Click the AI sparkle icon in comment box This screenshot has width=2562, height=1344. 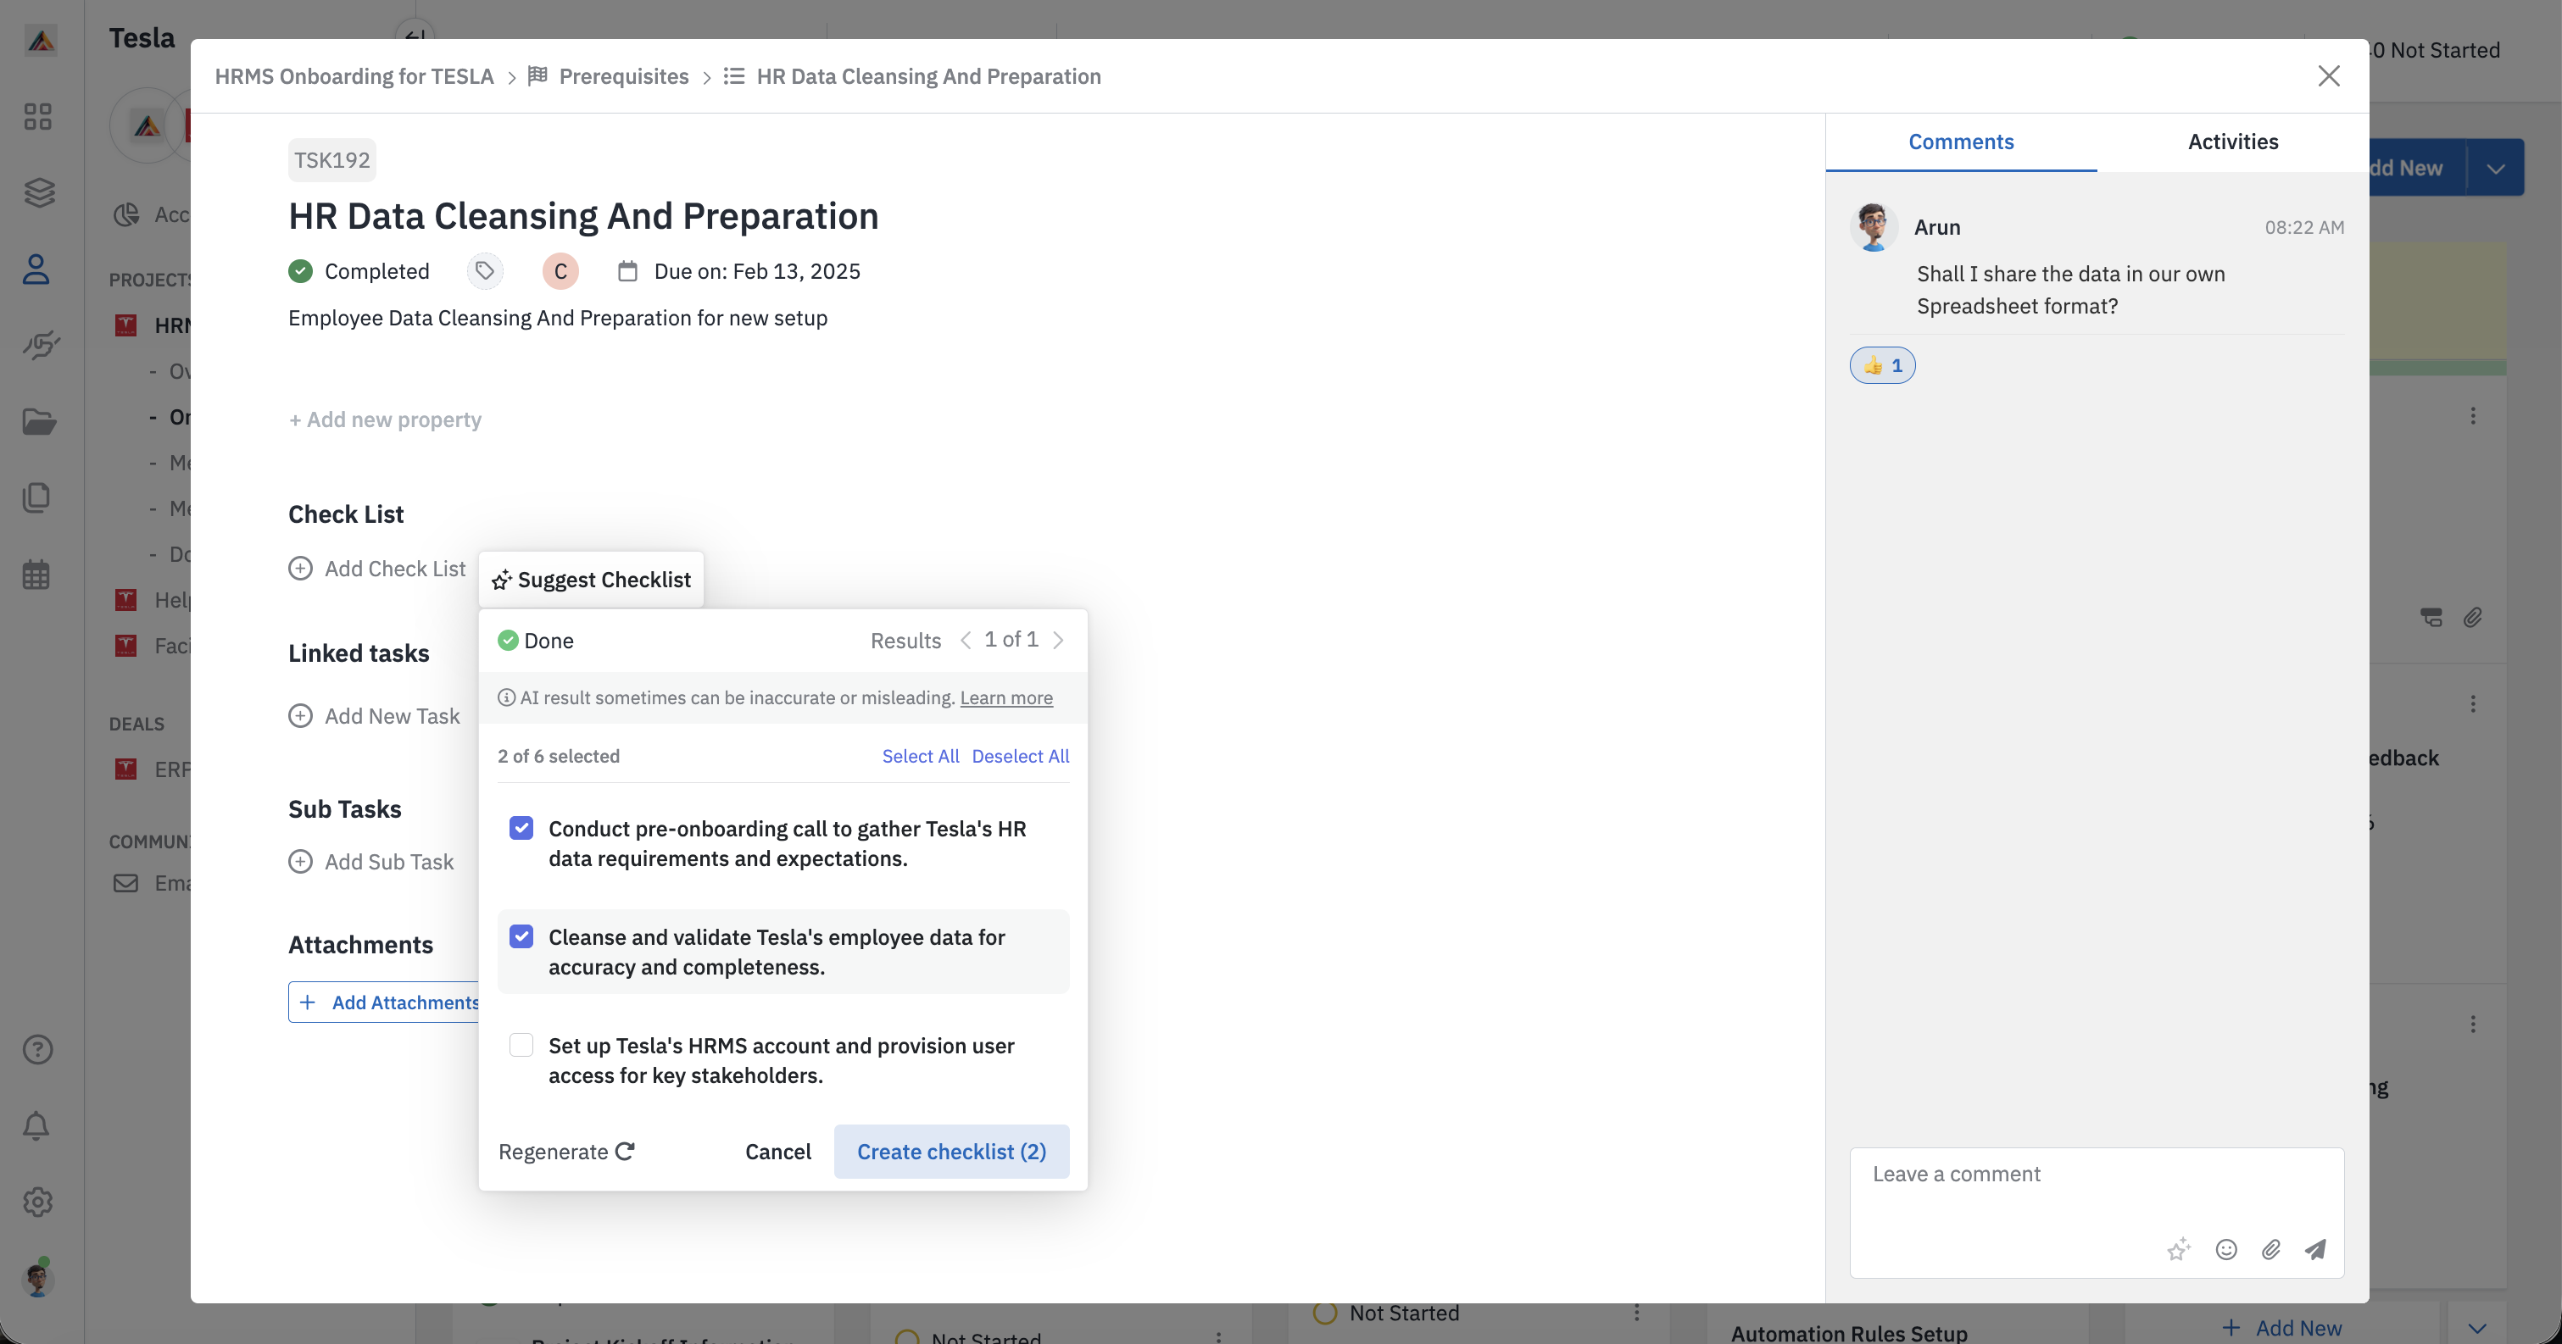(x=2178, y=1250)
